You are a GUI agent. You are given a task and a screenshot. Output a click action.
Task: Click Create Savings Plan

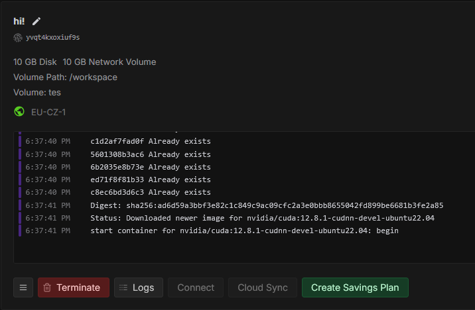[x=355, y=287]
